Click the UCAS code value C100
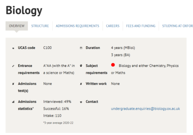The height and width of the screenshot is (135, 193). tap(48, 48)
